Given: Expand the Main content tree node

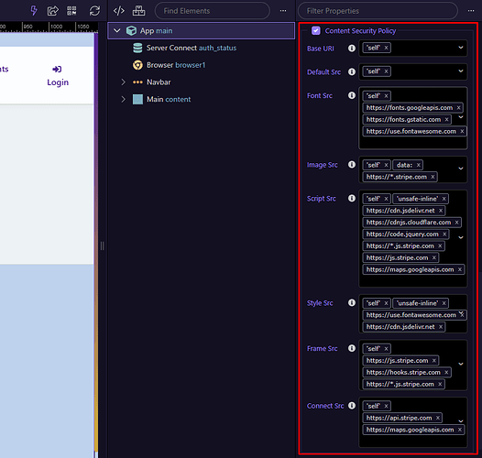Looking at the screenshot, I should pos(123,99).
